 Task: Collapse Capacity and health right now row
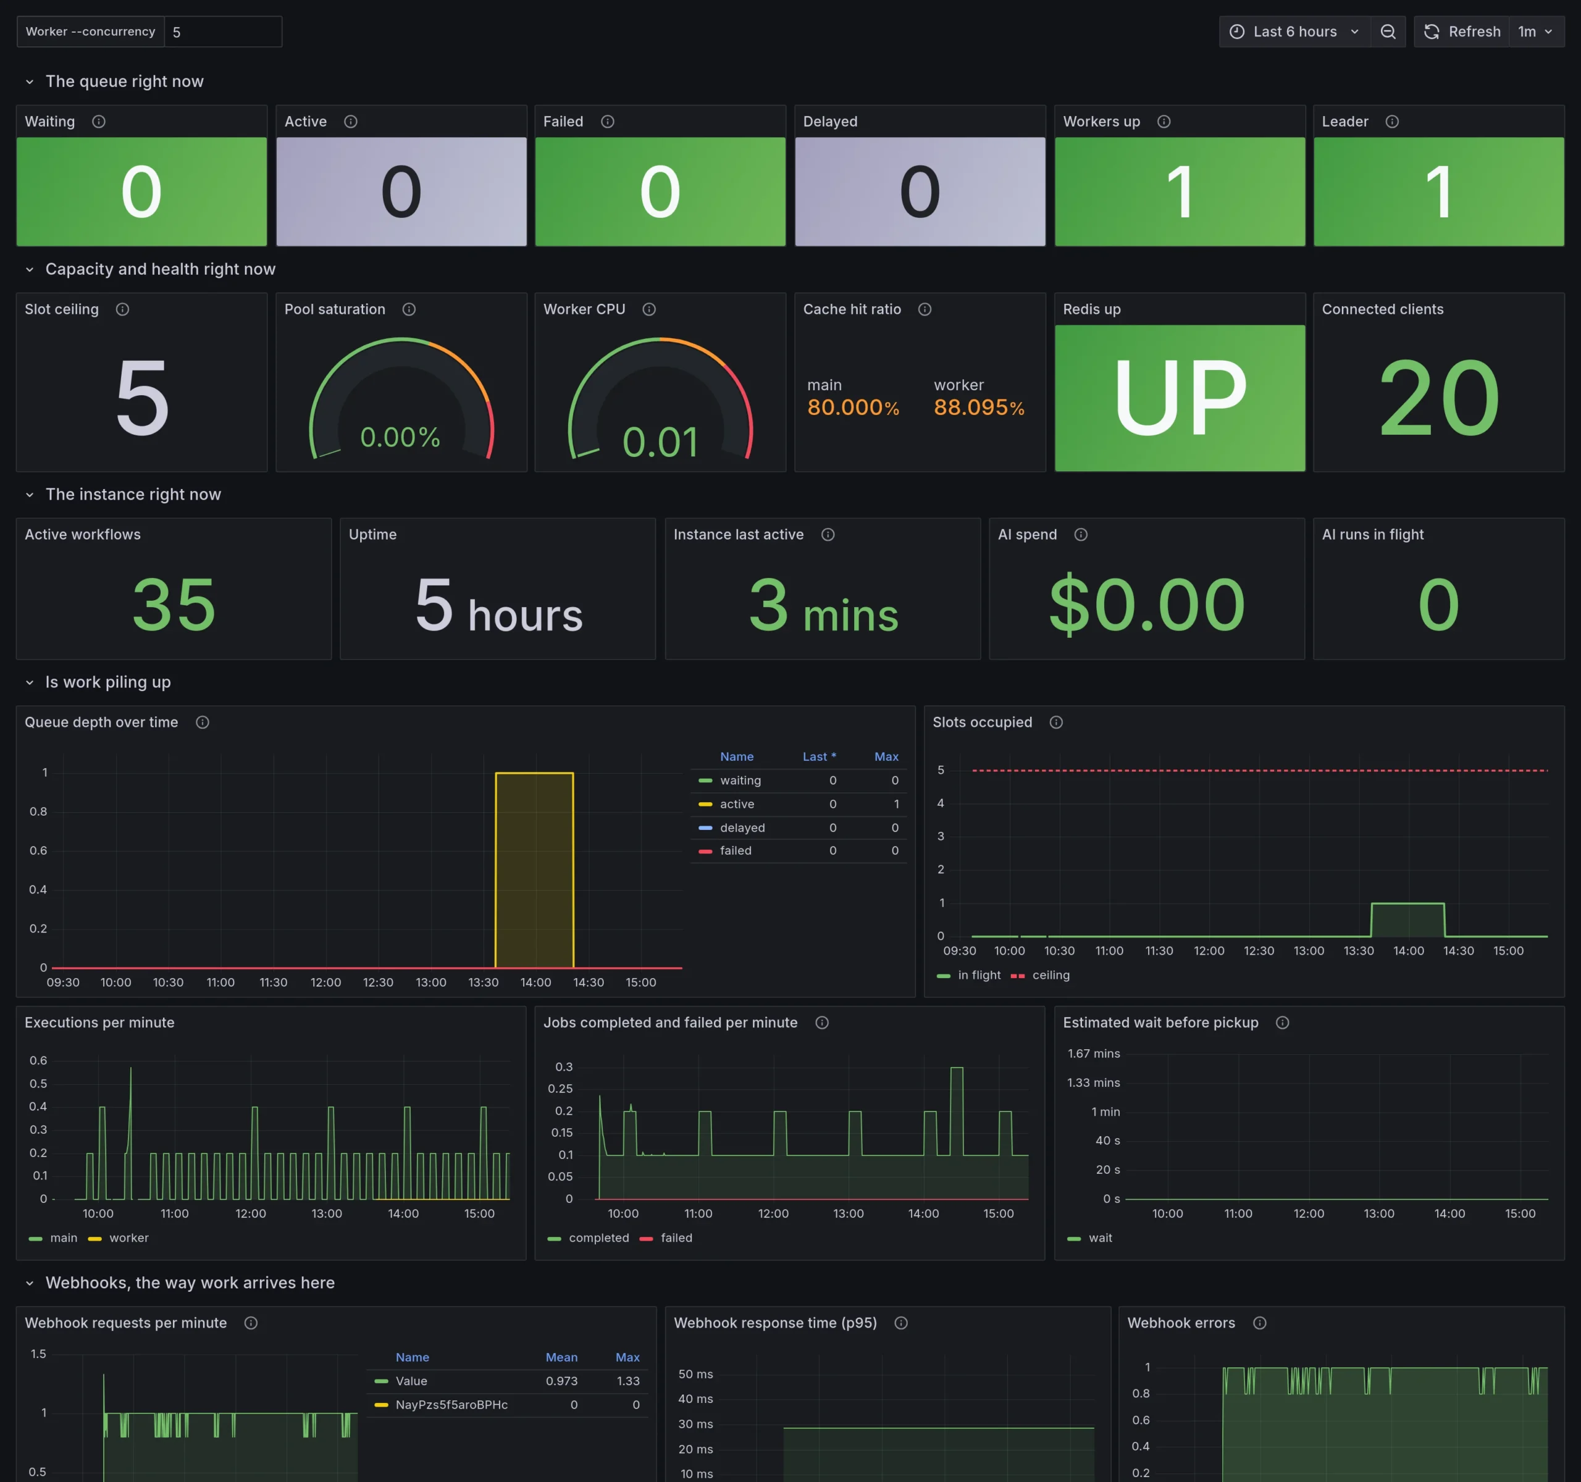(30, 269)
